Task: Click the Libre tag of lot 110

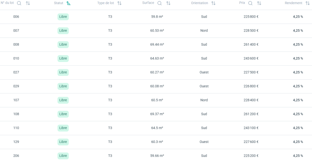Action: pyautogui.click(x=63, y=128)
